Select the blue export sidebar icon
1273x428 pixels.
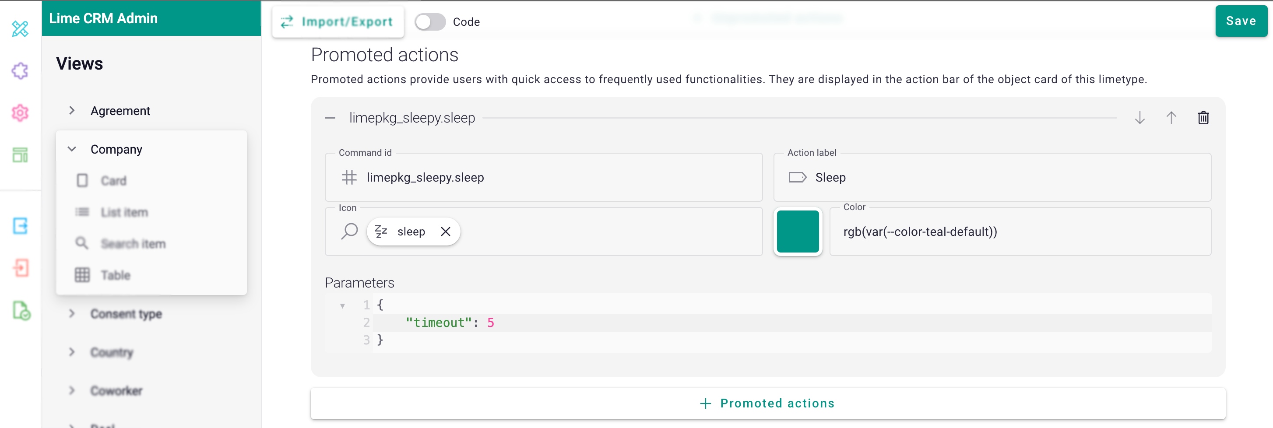point(20,226)
